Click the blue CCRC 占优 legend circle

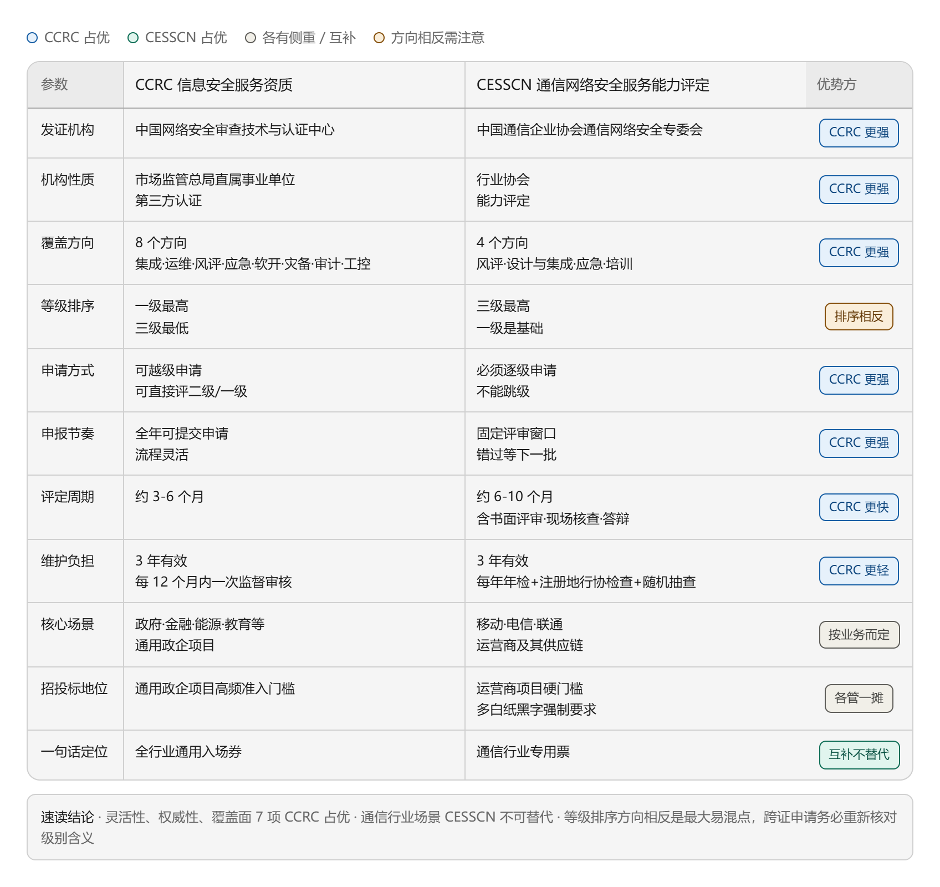tap(32, 38)
